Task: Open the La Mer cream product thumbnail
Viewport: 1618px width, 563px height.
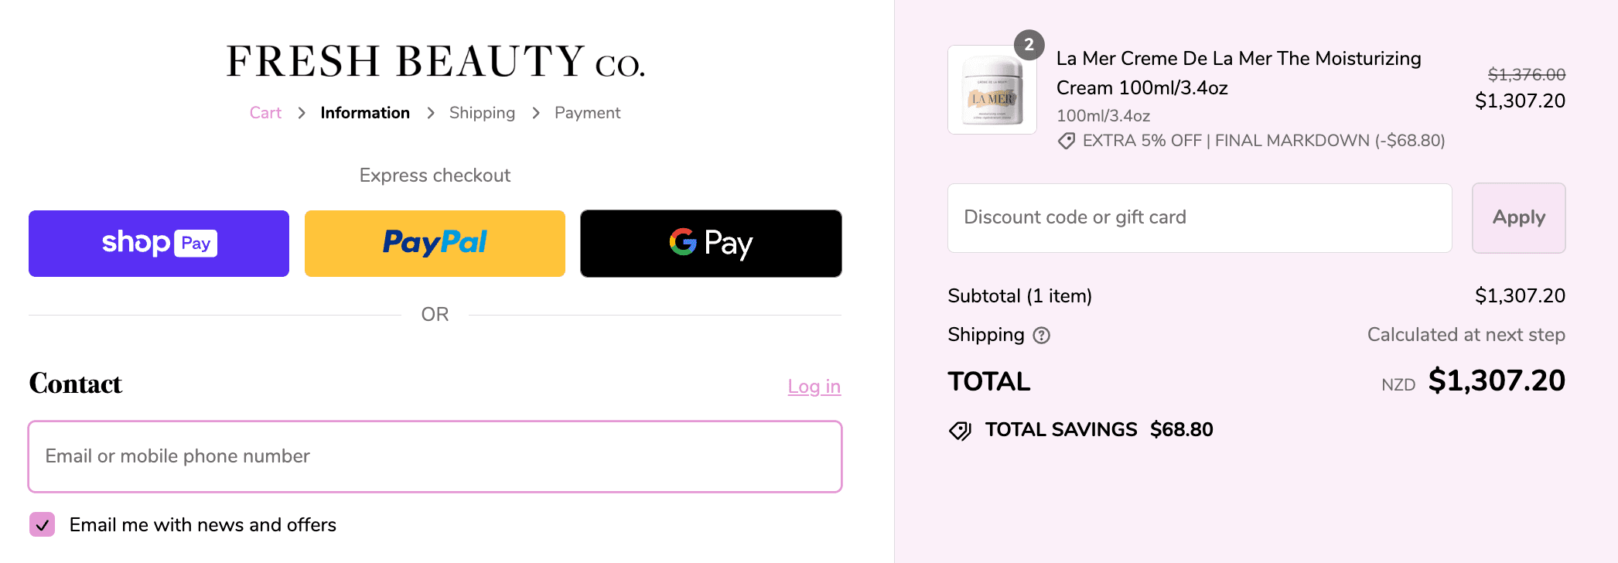Action: tap(992, 90)
